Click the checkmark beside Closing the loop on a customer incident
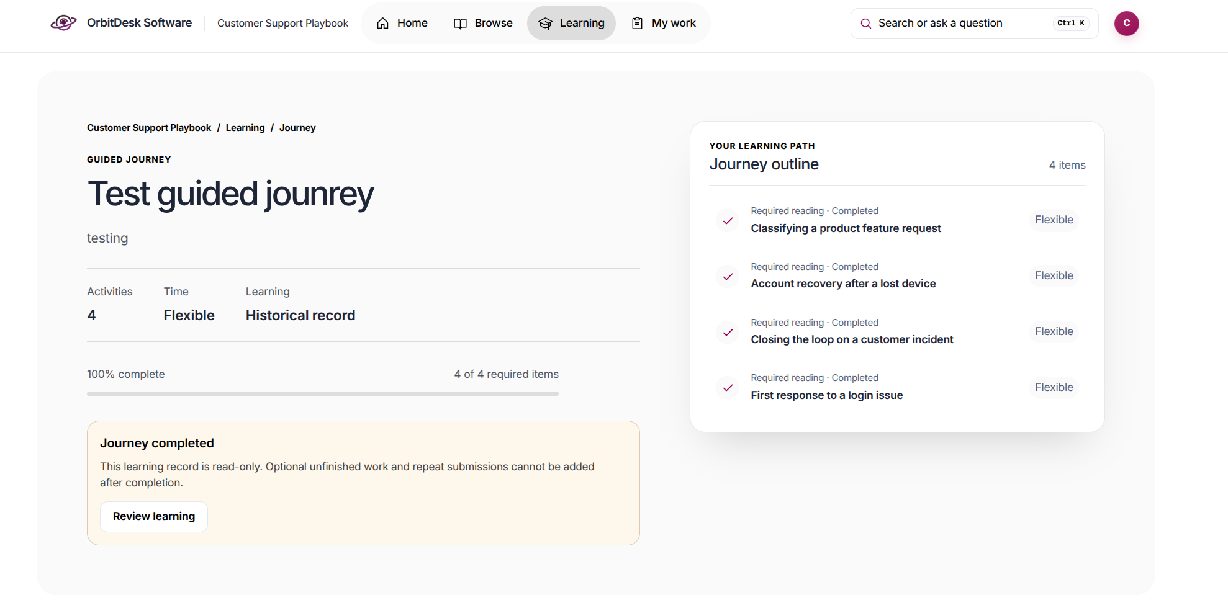Screen dimensions: 1228x600 click(x=728, y=332)
